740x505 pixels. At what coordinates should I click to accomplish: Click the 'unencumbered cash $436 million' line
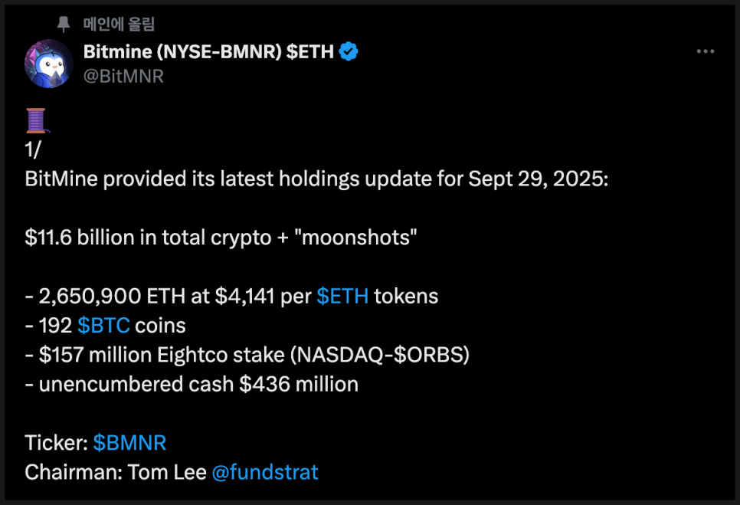[x=192, y=384]
